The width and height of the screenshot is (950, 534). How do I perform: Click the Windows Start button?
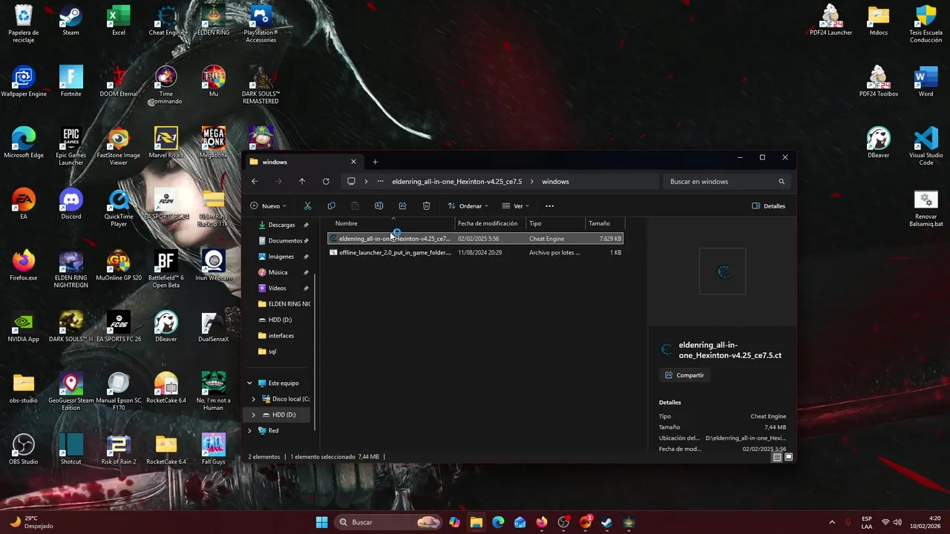click(321, 522)
